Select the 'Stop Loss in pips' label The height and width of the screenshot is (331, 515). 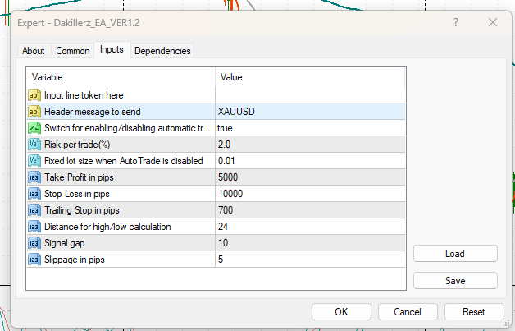coord(77,194)
